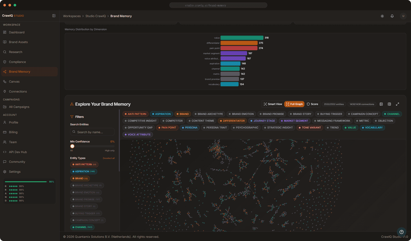Go to Workspaces breadcrumb link
Screen dimensions: 411x241
pos(72,16)
